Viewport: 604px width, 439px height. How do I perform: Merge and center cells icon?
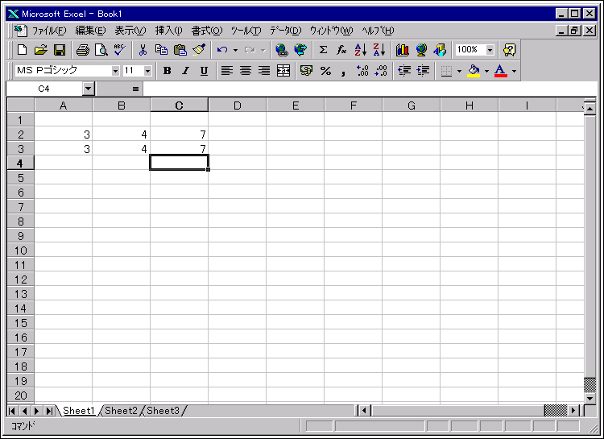283,71
